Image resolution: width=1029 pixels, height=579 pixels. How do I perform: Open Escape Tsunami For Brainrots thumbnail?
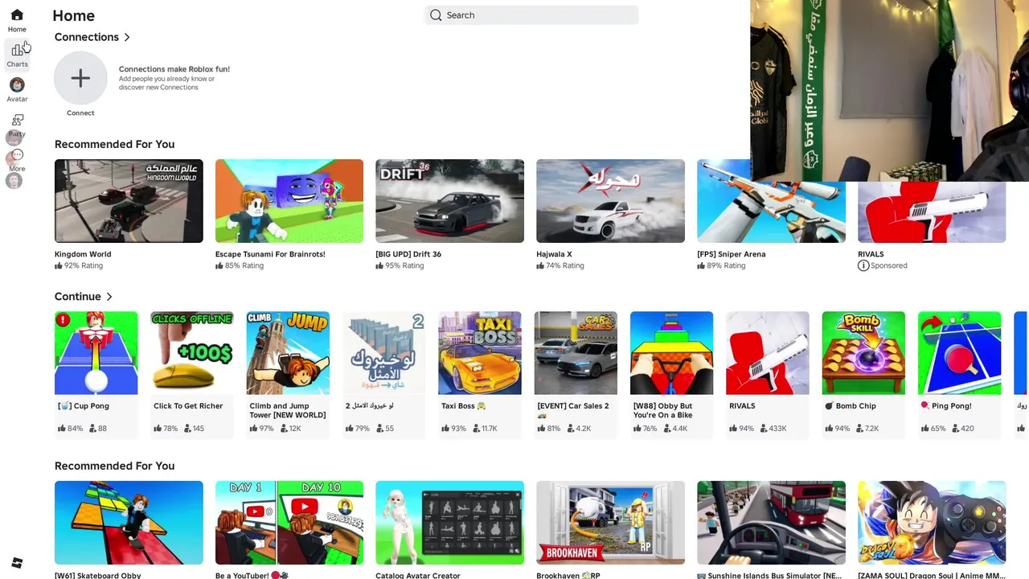[x=289, y=201]
